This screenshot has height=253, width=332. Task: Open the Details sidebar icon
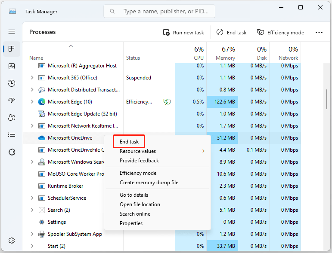click(12, 135)
